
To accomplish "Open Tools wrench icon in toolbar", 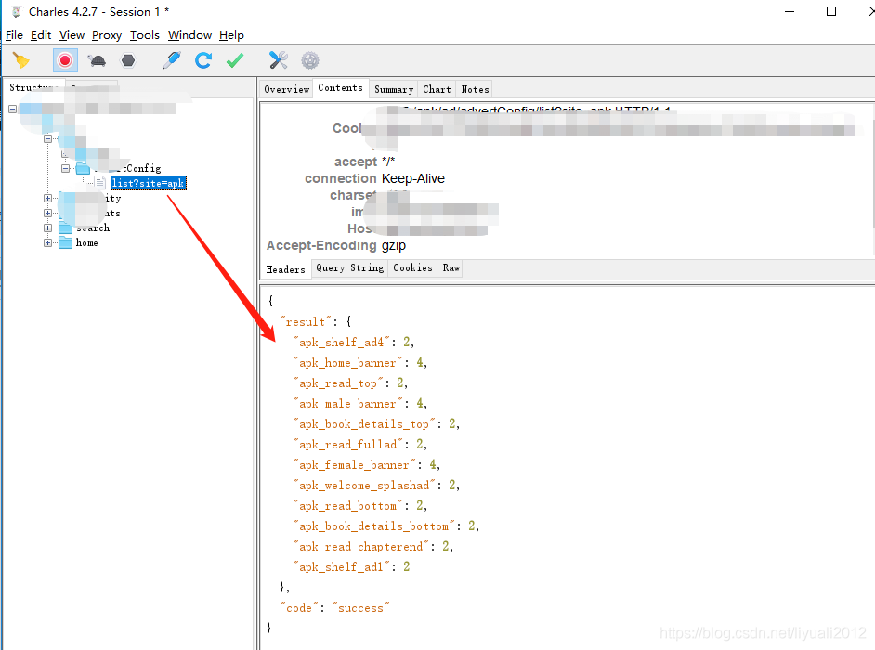I will pos(279,60).
